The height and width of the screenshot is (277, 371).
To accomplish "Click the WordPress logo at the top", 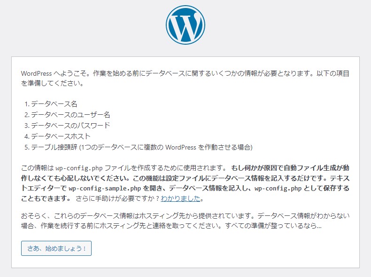I will click(x=185, y=25).
